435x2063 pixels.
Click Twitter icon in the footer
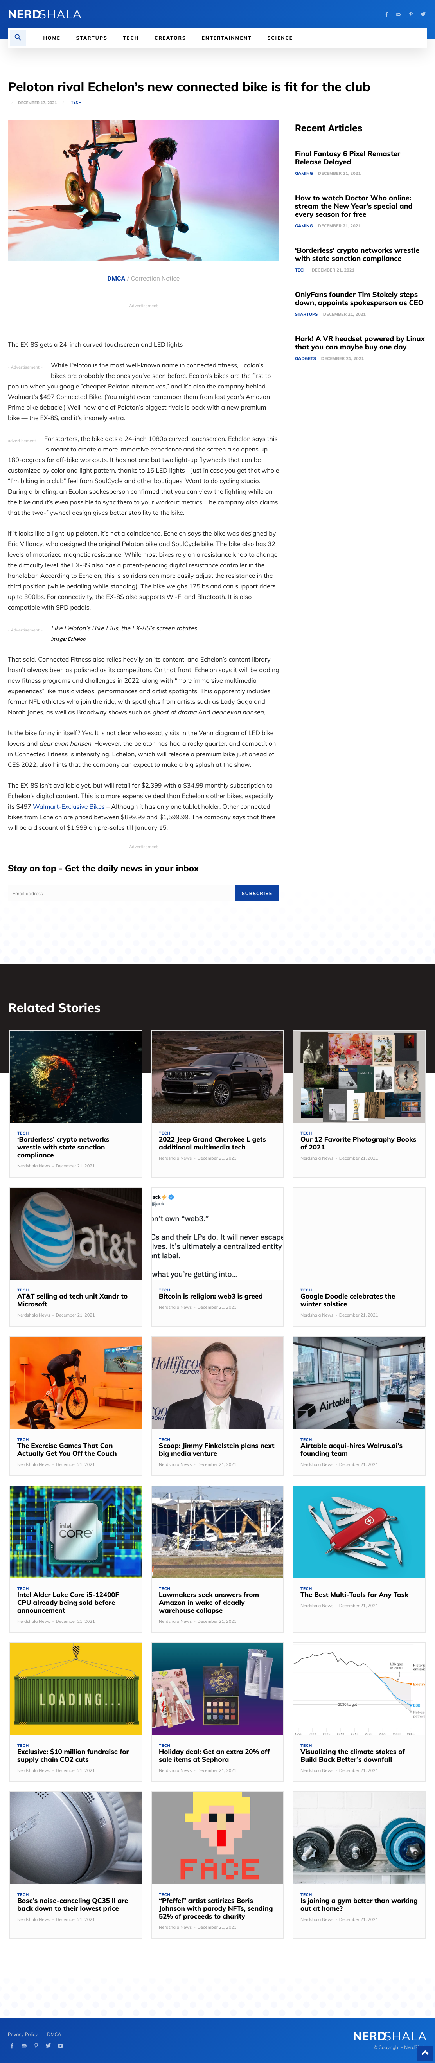coord(48,2045)
